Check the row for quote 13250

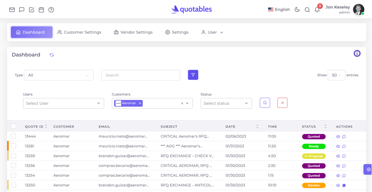[13, 185]
